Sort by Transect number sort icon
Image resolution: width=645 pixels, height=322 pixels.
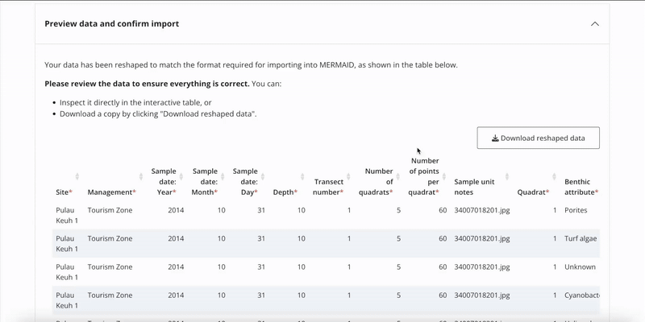348,176
